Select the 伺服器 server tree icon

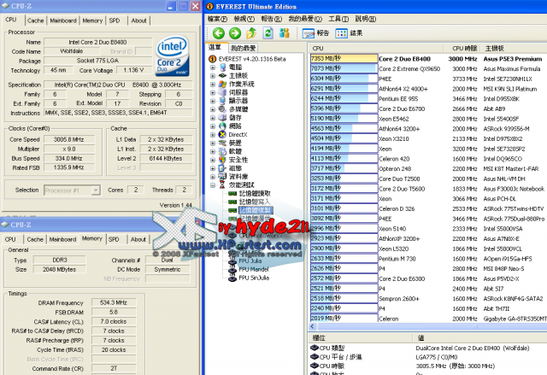tap(222, 92)
